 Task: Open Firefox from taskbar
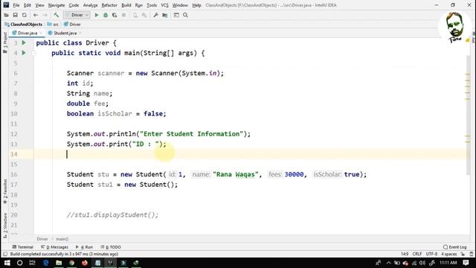click(84, 263)
